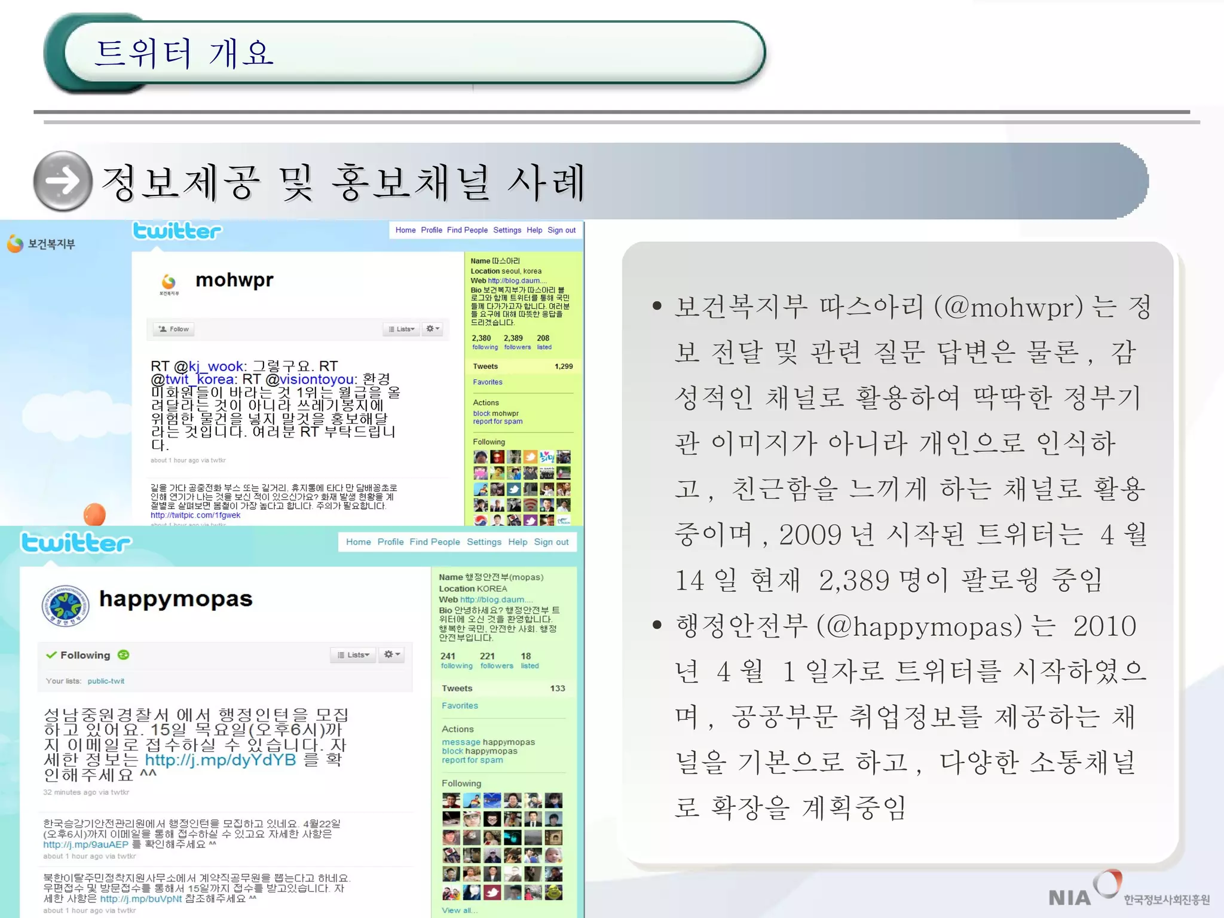Screen dimensions: 1224x918
Task: Click the 보건복지부 logo at top left
Action: click(41, 244)
